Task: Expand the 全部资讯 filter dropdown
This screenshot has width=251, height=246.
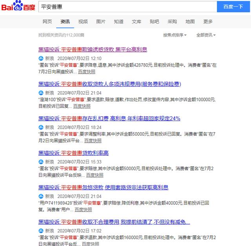Action: (x=206, y=35)
